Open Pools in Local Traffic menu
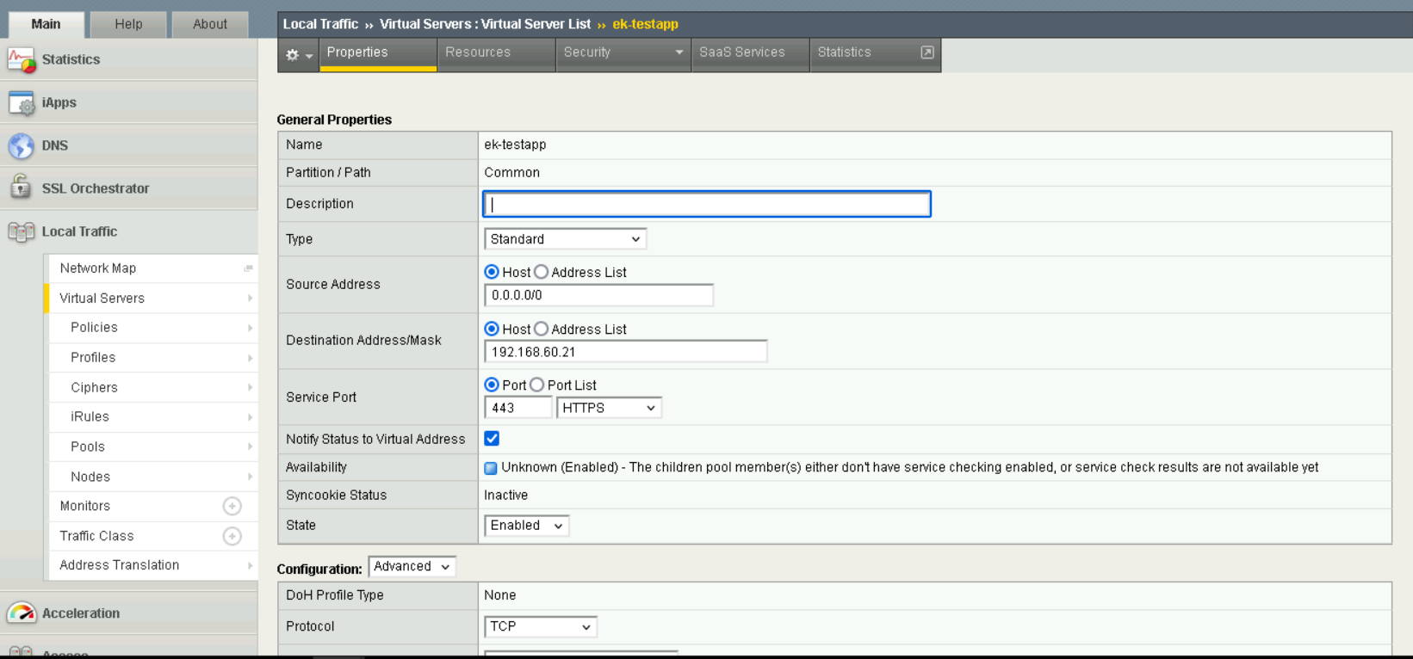 click(88, 447)
